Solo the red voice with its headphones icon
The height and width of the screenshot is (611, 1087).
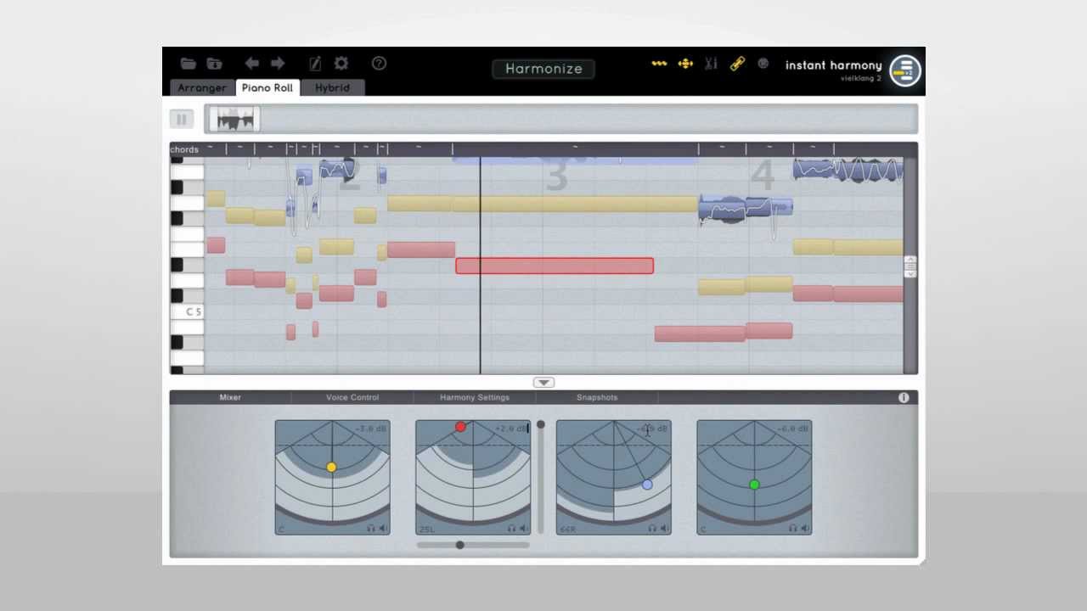512,528
